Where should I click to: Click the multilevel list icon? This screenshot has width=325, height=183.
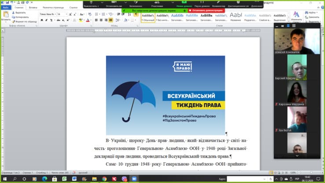coord(111,14)
